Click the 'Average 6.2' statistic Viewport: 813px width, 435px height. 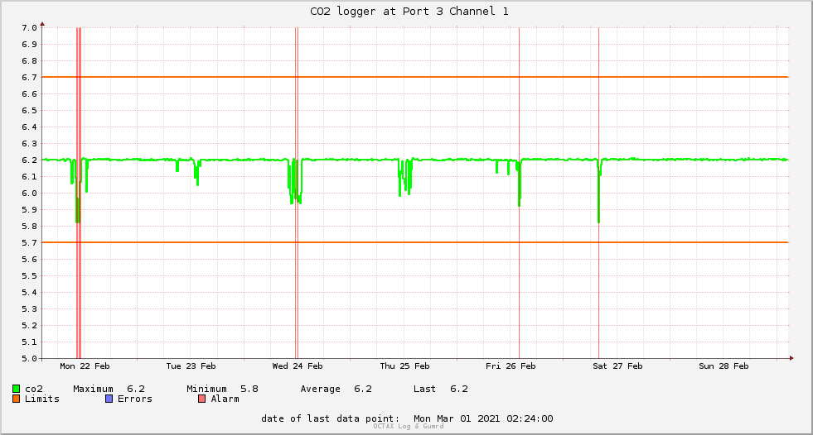336,389
